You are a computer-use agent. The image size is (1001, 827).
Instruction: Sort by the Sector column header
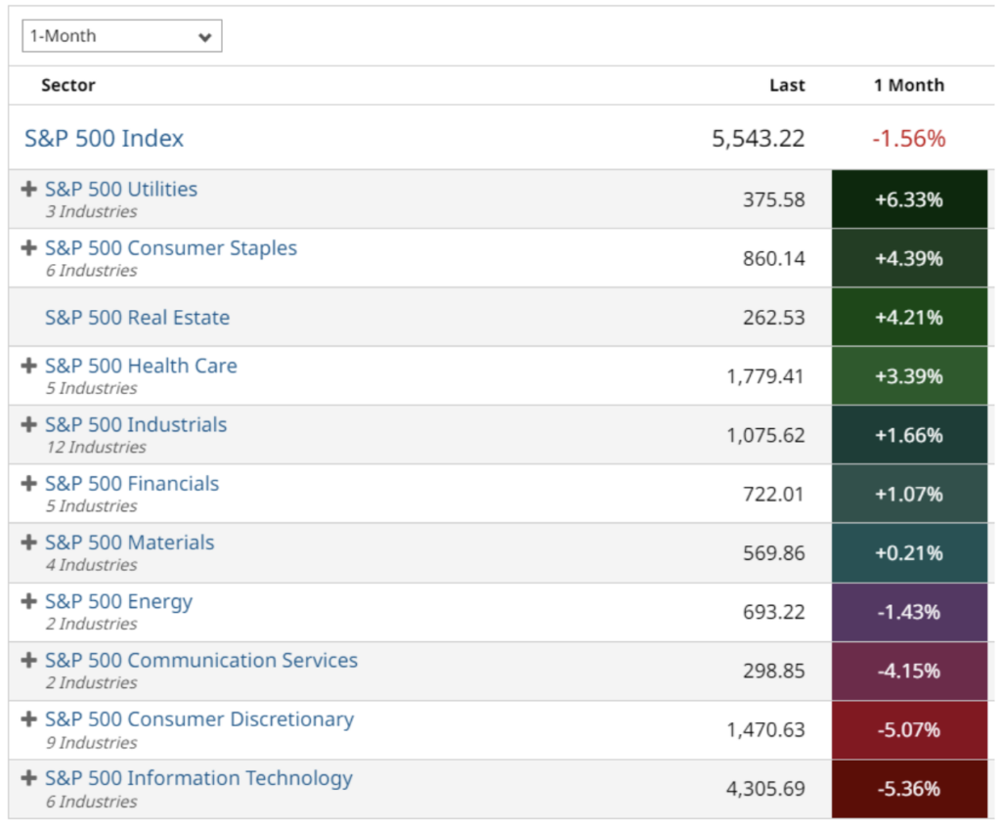68,85
